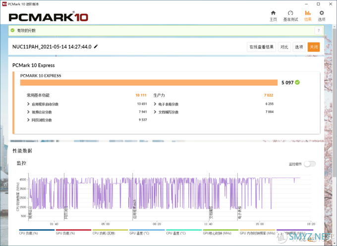Click 视频会议 marker on chart

[x=31, y=212]
